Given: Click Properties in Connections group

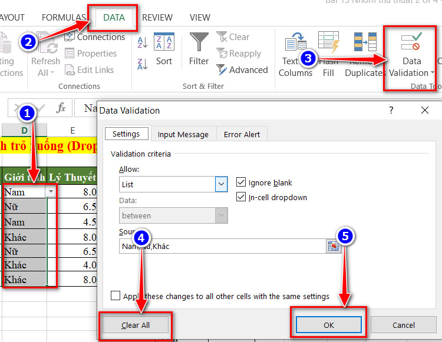Looking at the screenshot, I should click(x=91, y=53).
